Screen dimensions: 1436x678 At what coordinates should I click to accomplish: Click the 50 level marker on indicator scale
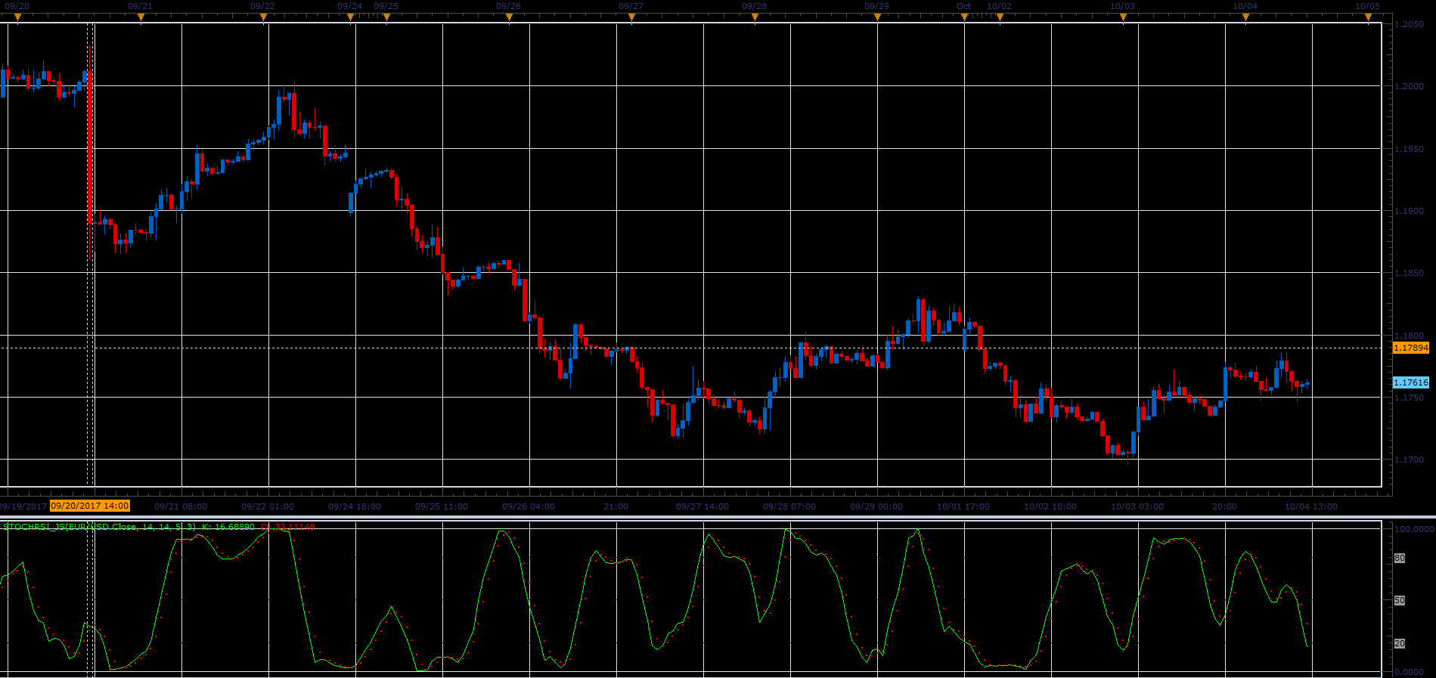(1400, 600)
